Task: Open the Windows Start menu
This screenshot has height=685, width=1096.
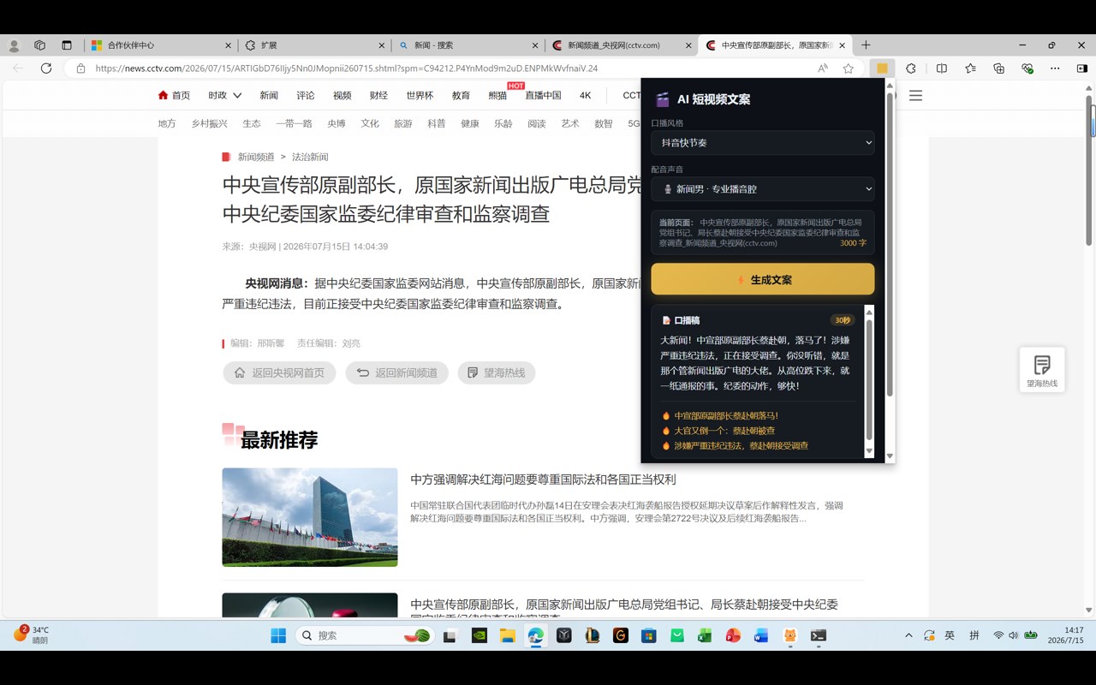Action: tap(278, 635)
